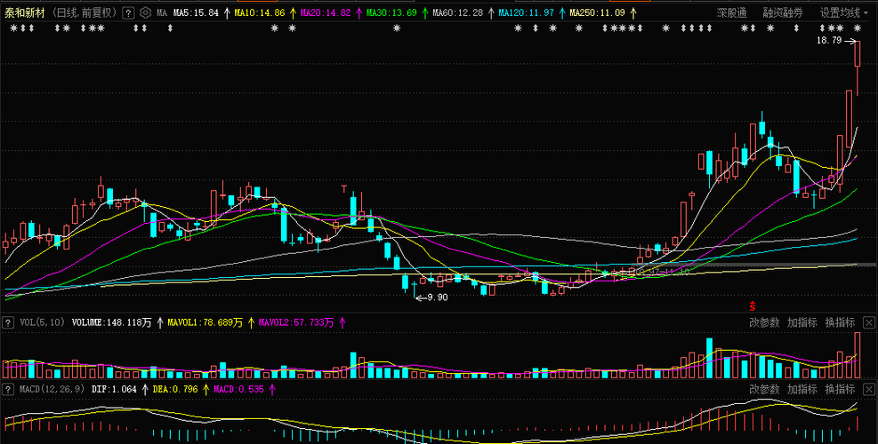This screenshot has height=444, width=878.
Task: Select the MA10:14.86 label
Action: (259, 12)
